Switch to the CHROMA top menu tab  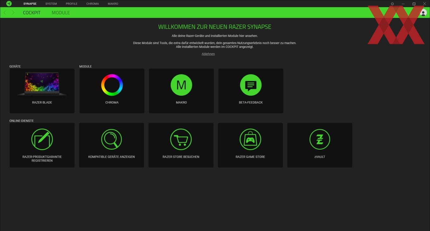[x=93, y=4]
